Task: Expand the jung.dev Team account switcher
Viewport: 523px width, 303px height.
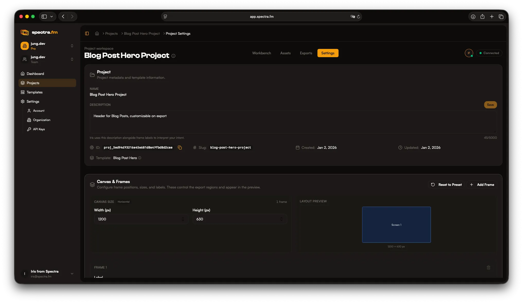Action: tap(72, 59)
